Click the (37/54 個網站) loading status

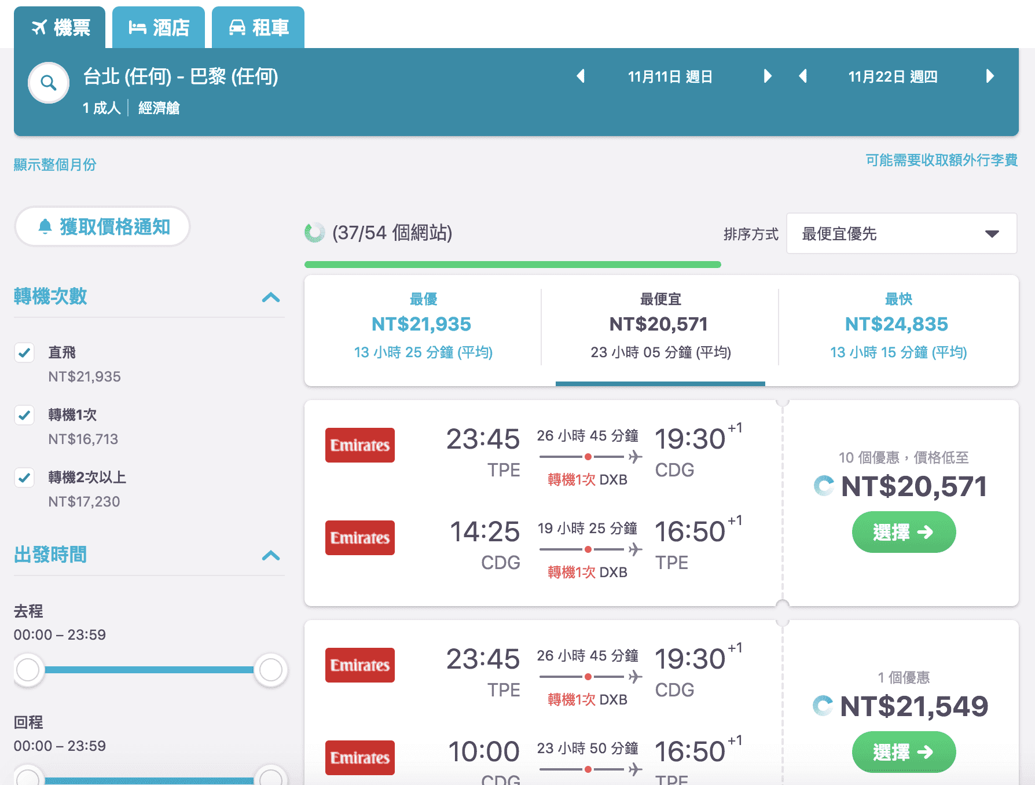pos(392,233)
